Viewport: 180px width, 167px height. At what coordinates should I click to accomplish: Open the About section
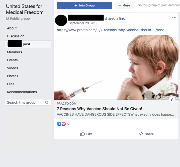[12, 28]
